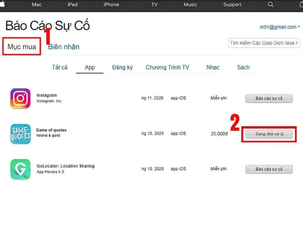
Task: Open the Music menu item
Action: click(x=191, y=5)
